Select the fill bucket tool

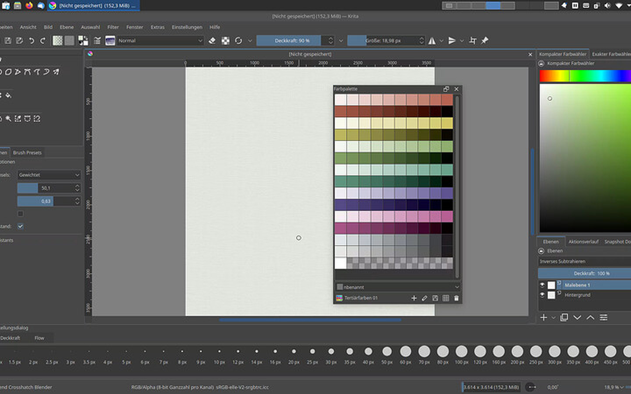pos(8,95)
